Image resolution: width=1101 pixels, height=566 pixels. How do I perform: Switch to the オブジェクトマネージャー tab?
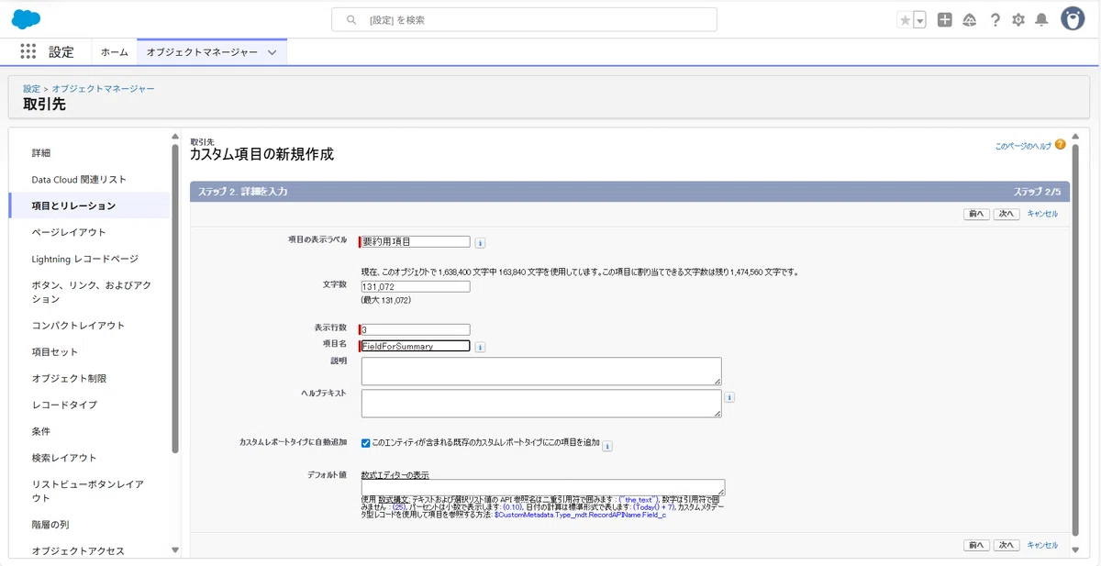pyautogui.click(x=202, y=52)
